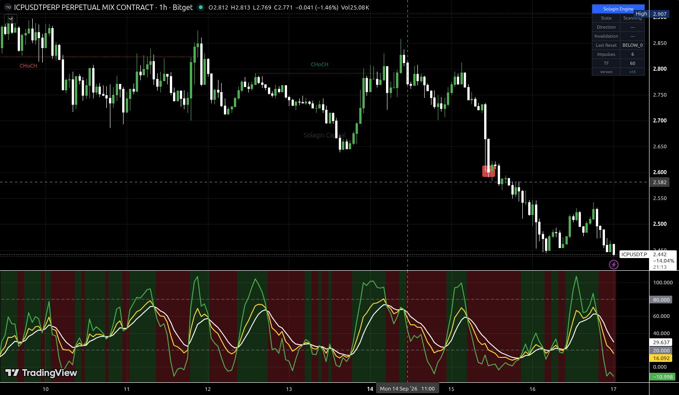Screen dimensions: 679x395
Task: Click date 17 on the time axis
Action: tap(614, 389)
